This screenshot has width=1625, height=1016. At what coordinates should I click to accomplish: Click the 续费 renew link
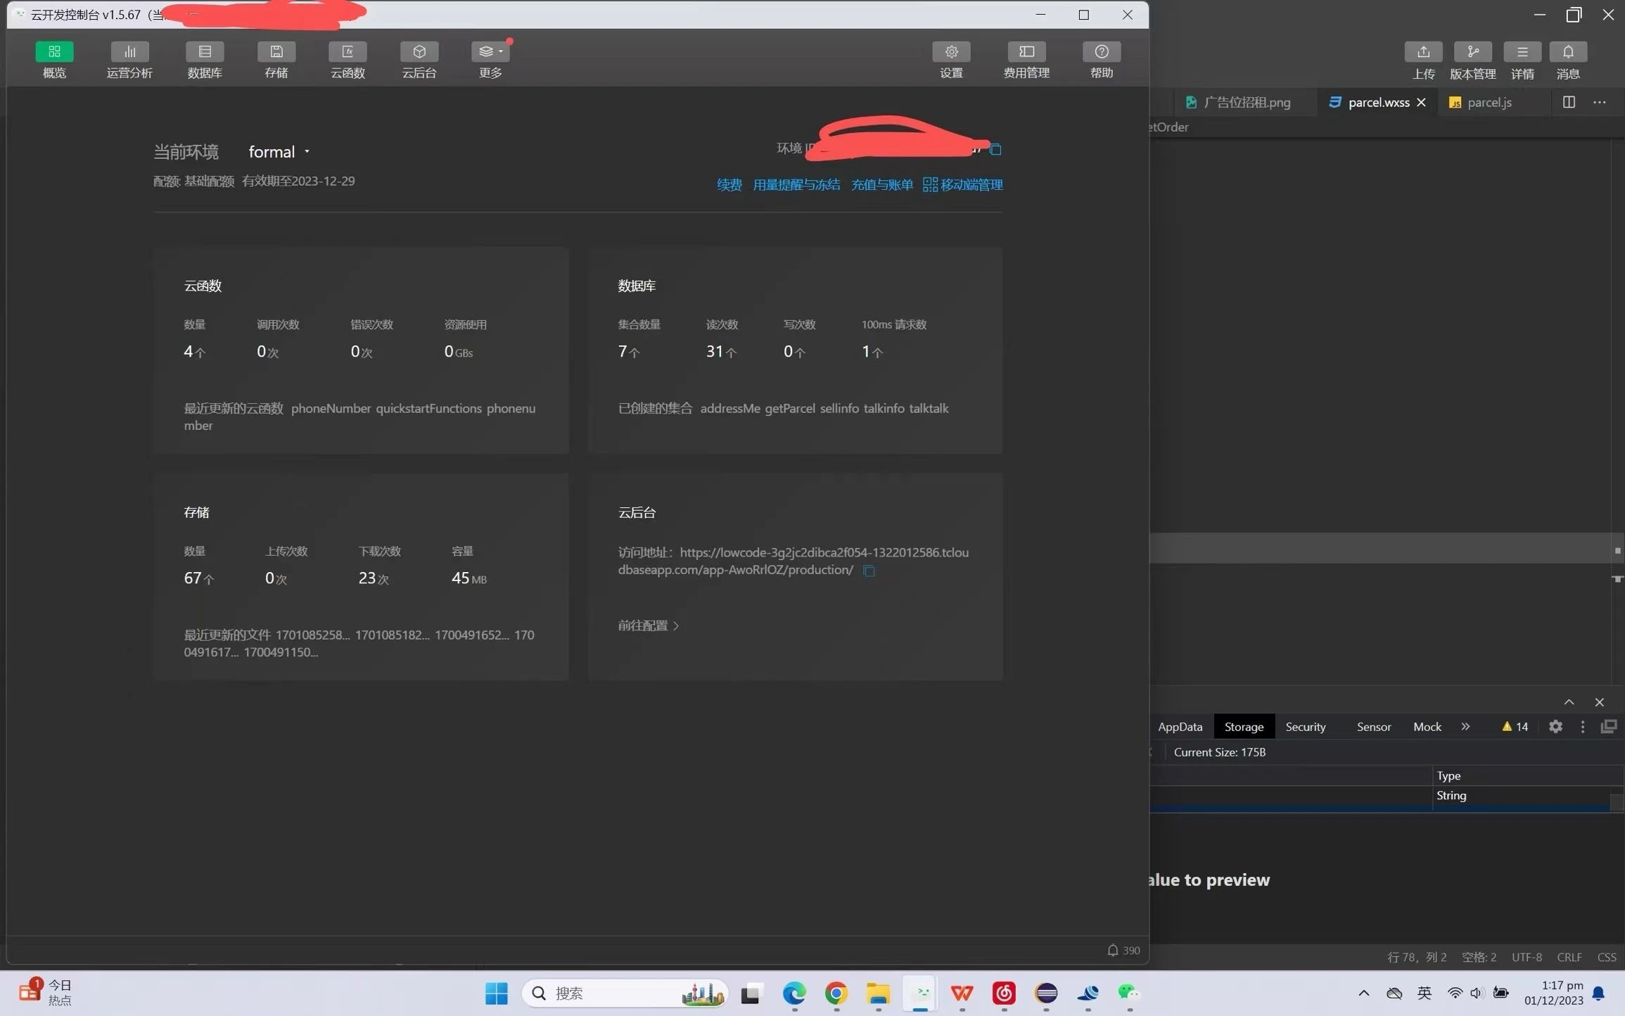(729, 185)
